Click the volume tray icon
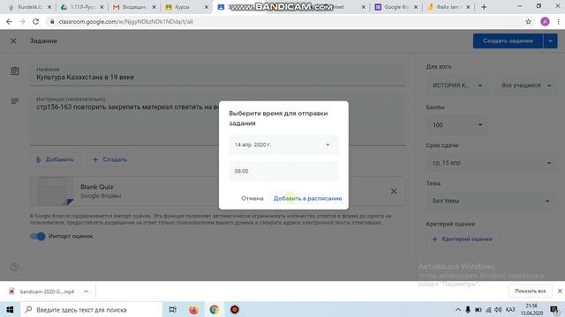This screenshot has height=317, width=565. [x=498, y=309]
